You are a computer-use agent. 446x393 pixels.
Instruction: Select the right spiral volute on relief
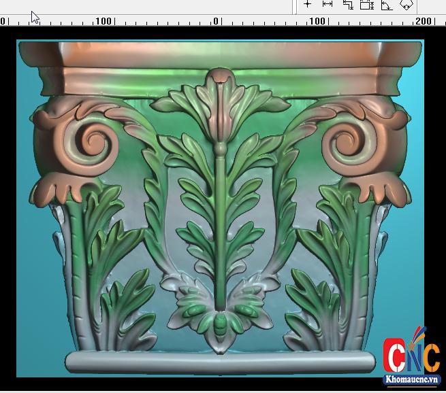(350, 143)
